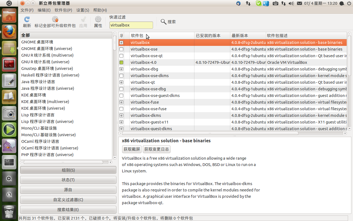This screenshot has width=353, height=221.
Task: Click the blue cursor tray icon
Action: pos(266,3)
